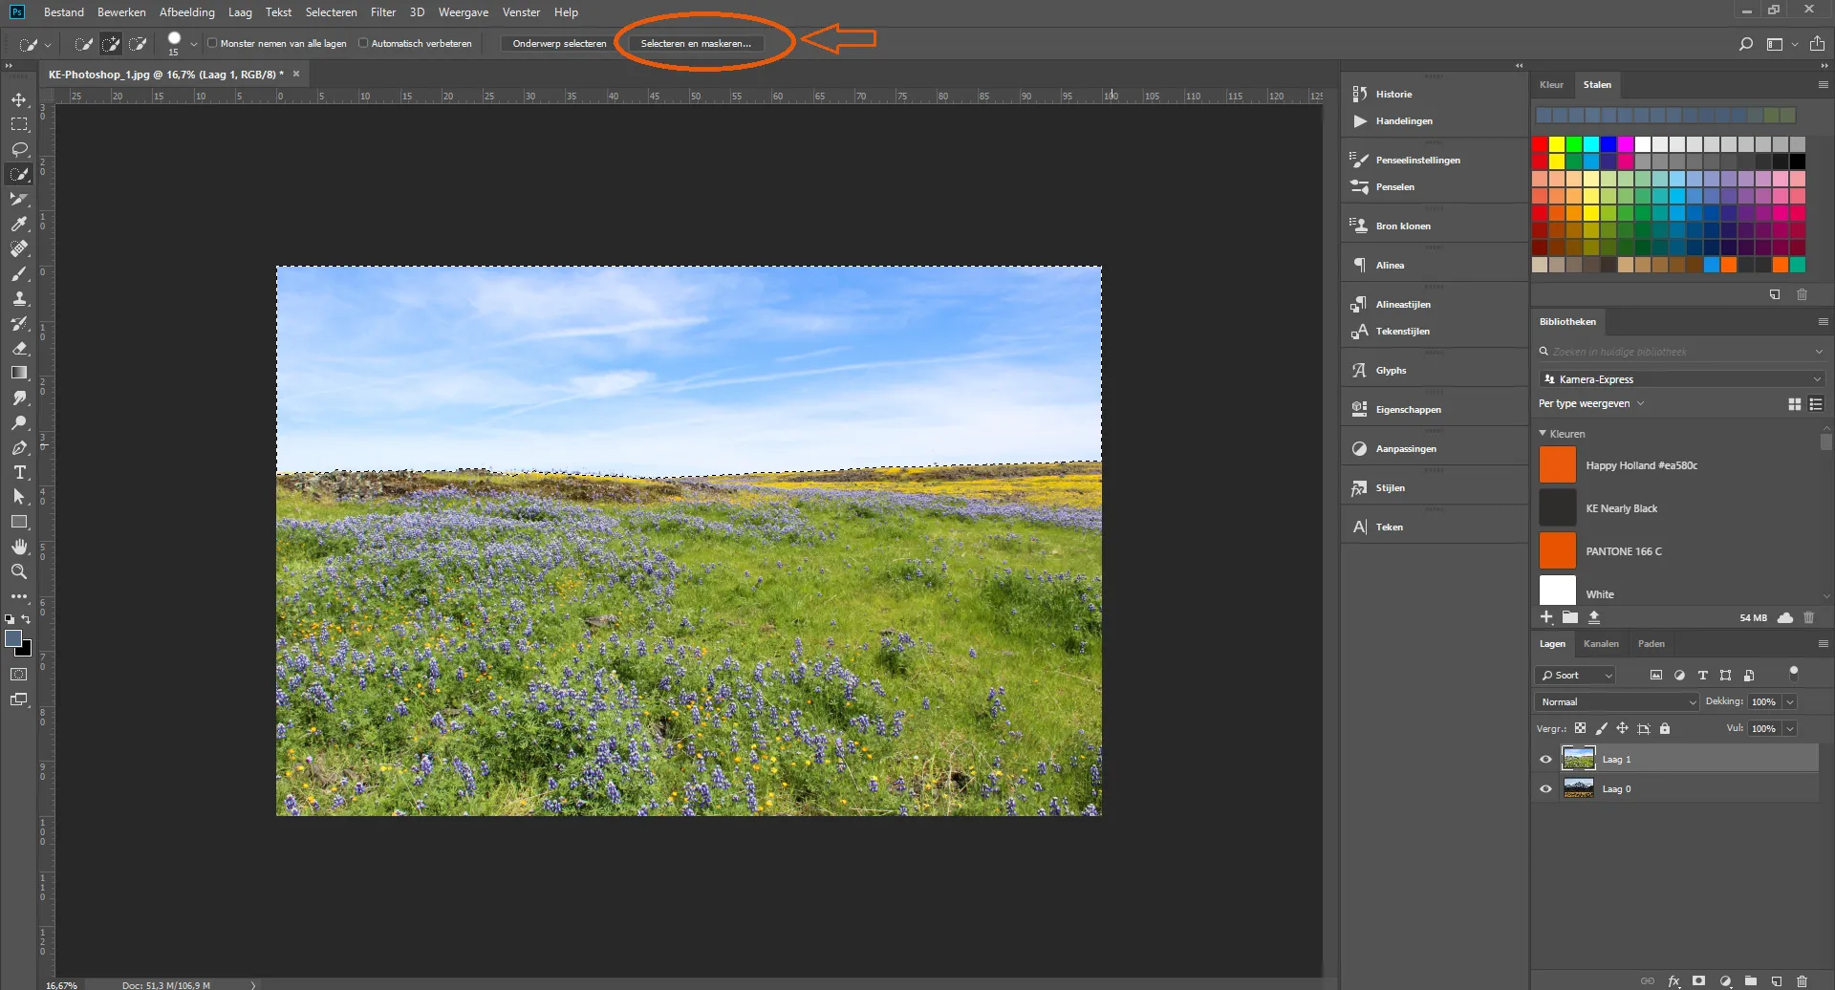1835x990 pixels.
Task: Toggle lock transparent pixels
Action: coord(1581,729)
